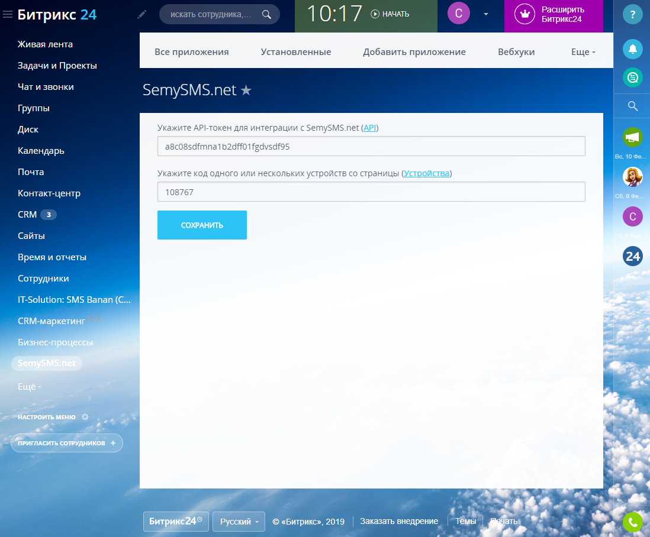Viewport: 650px width, 537px height.
Task: Open Бизнес-процессы in the sidebar
Action: (x=55, y=342)
